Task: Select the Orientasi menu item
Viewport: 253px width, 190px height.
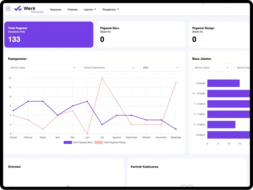Action: 73,10
